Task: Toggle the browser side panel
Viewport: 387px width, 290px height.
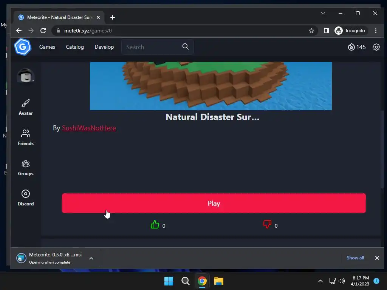Action: point(326,31)
